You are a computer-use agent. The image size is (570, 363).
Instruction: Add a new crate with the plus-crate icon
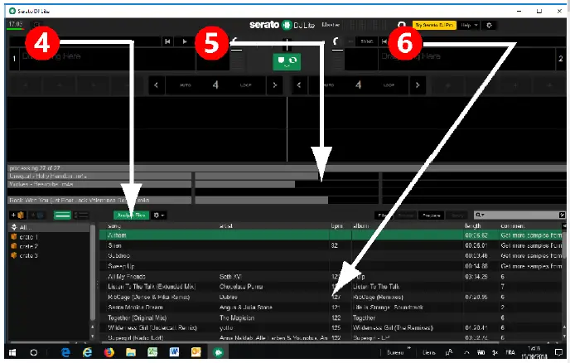17,215
